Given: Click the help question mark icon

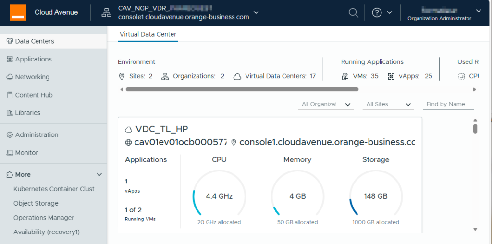Looking at the screenshot, I should [x=377, y=13].
